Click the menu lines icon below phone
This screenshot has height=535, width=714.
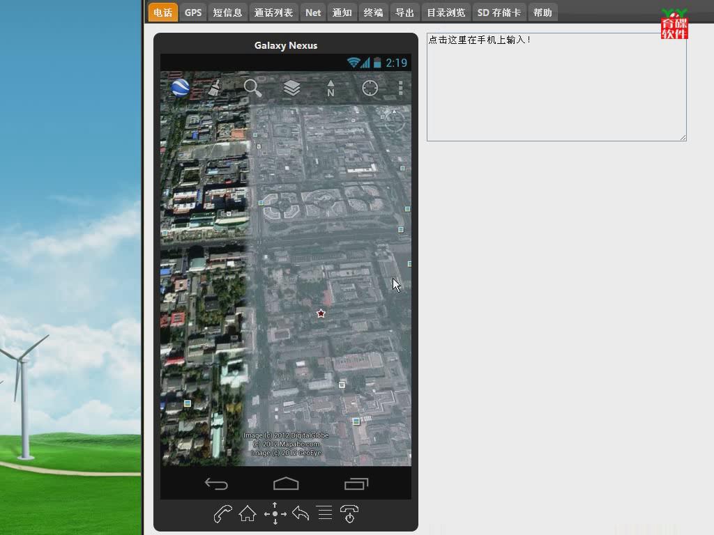(x=325, y=513)
